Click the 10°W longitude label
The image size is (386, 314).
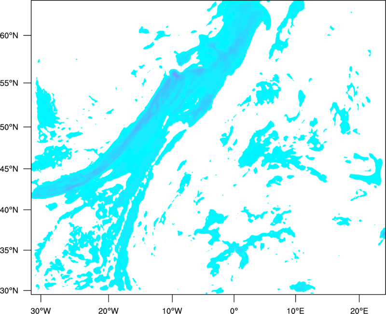[x=172, y=311]
